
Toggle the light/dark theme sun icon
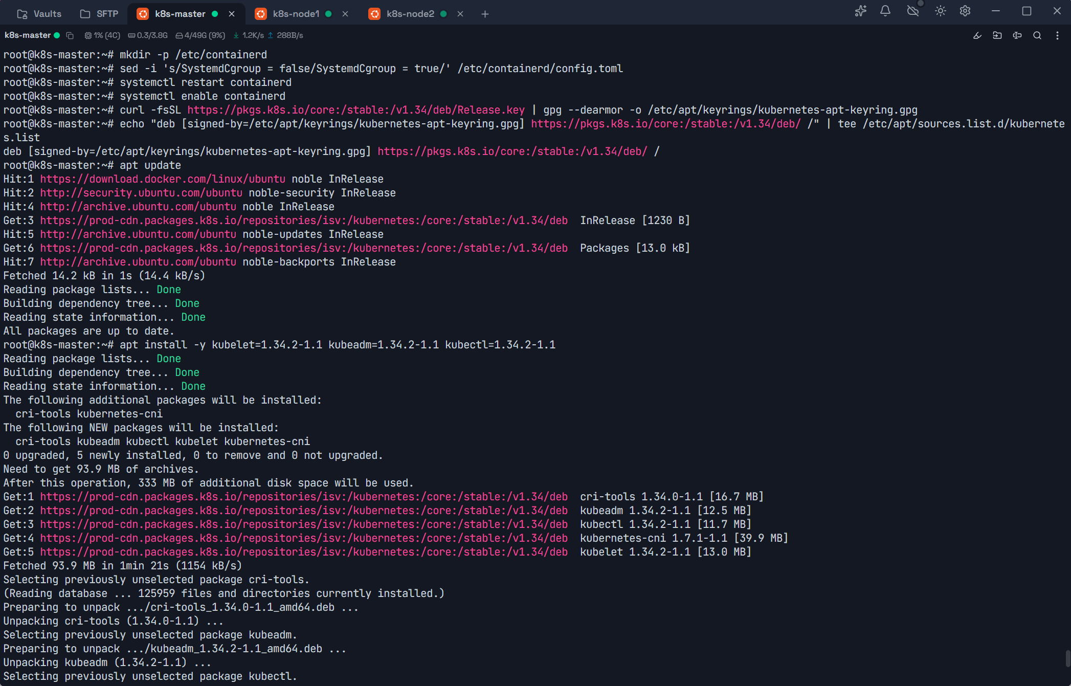point(940,11)
